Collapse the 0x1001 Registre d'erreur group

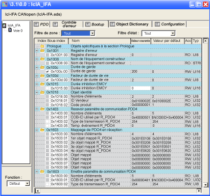point(37,50)
